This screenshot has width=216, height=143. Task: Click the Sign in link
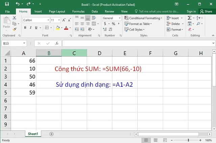click(x=191, y=12)
